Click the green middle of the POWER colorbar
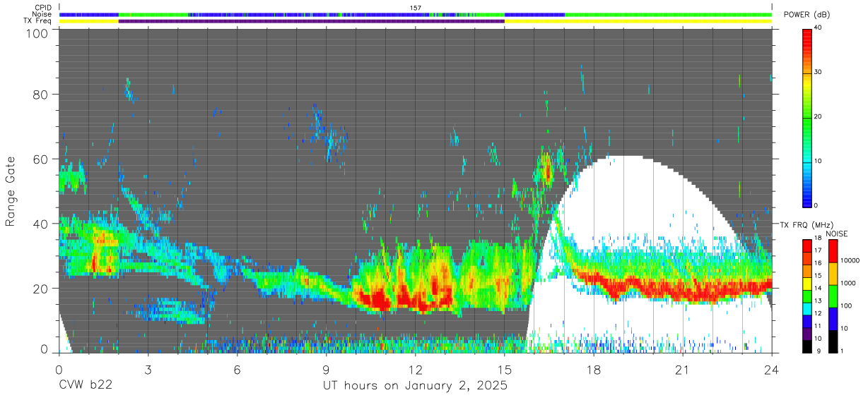 pos(807,116)
